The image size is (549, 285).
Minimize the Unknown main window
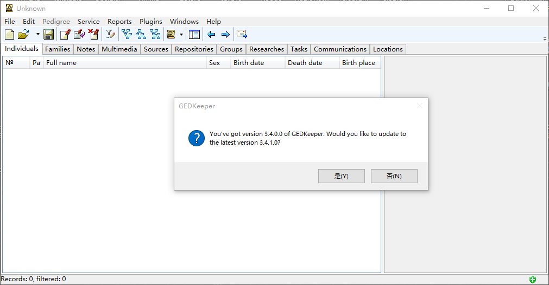487,8
